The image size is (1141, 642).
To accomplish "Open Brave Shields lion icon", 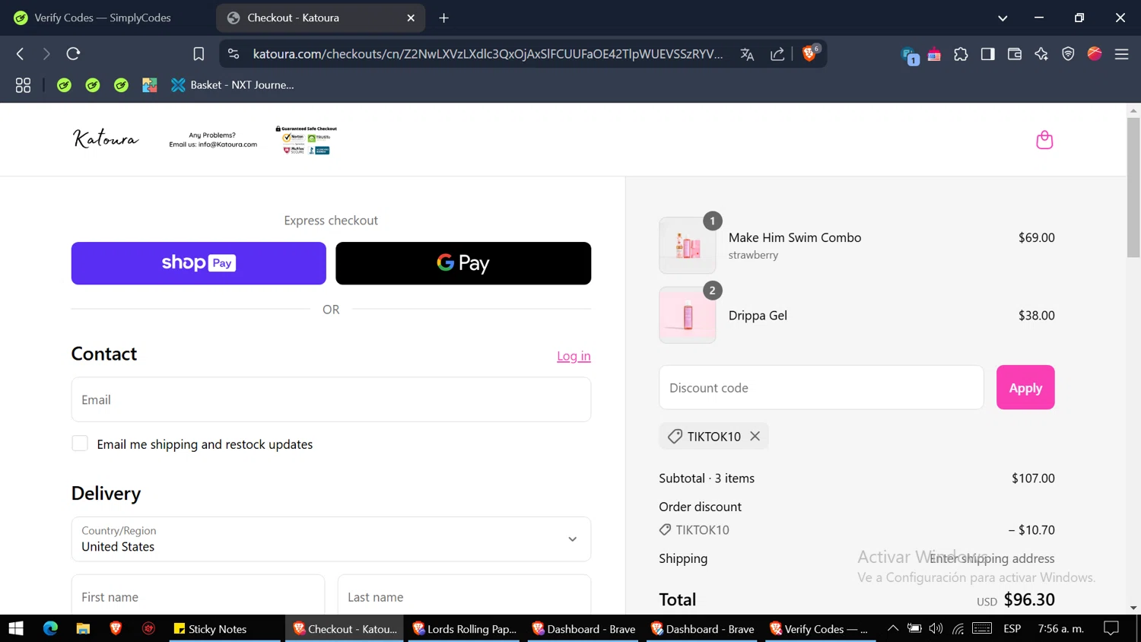I will point(810,52).
